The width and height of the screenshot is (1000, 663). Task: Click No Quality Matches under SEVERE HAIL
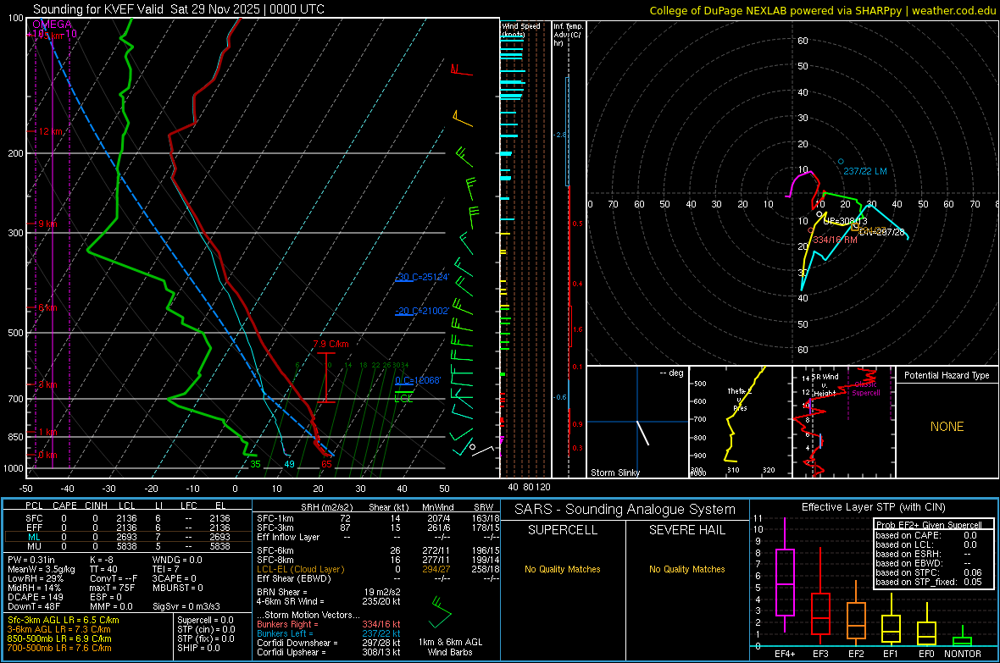click(686, 569)
